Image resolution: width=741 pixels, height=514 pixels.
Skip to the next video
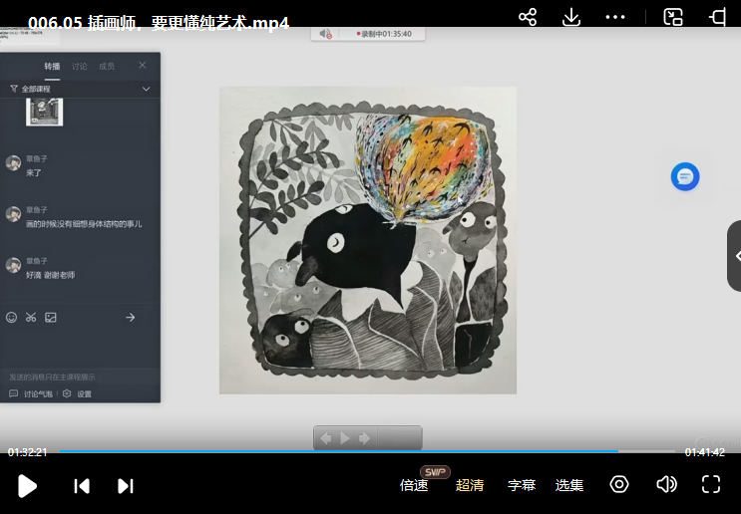point(126,486)
